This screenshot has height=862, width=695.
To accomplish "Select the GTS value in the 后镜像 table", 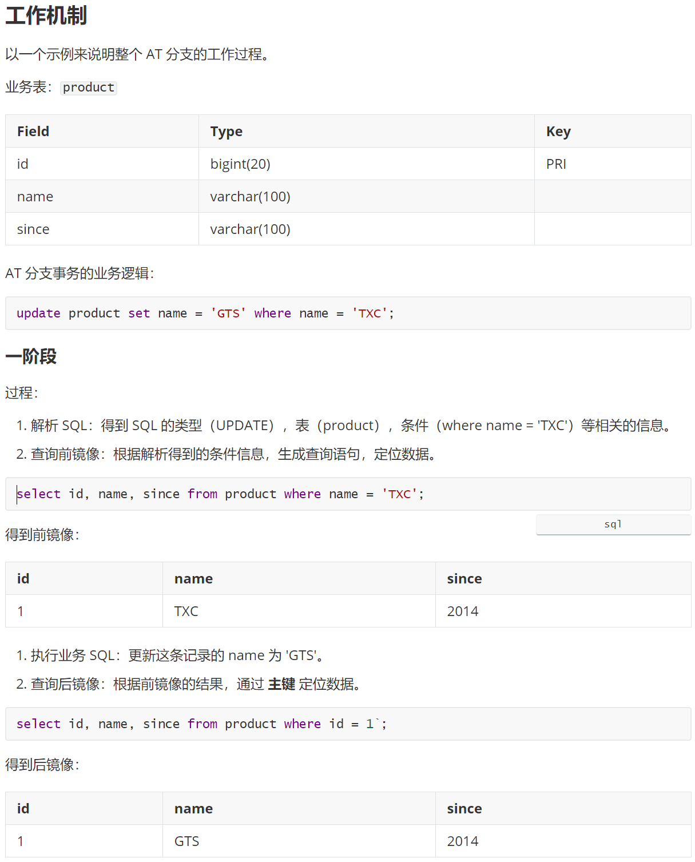I will [x=186, y=841].
